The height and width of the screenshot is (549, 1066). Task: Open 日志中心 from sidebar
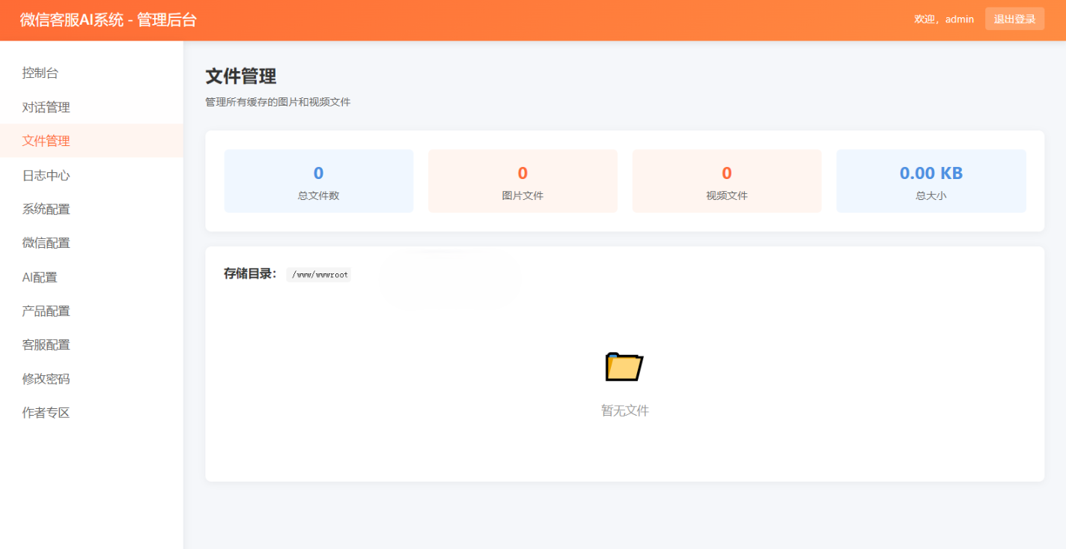click(46, 175)
